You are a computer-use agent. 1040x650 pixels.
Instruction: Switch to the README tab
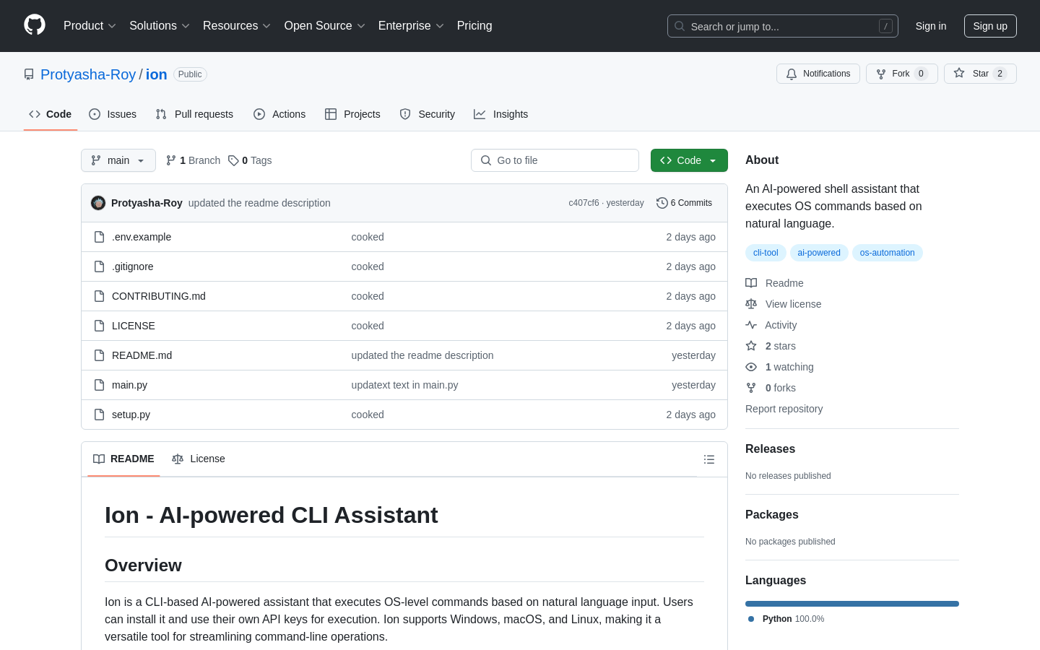123,459
